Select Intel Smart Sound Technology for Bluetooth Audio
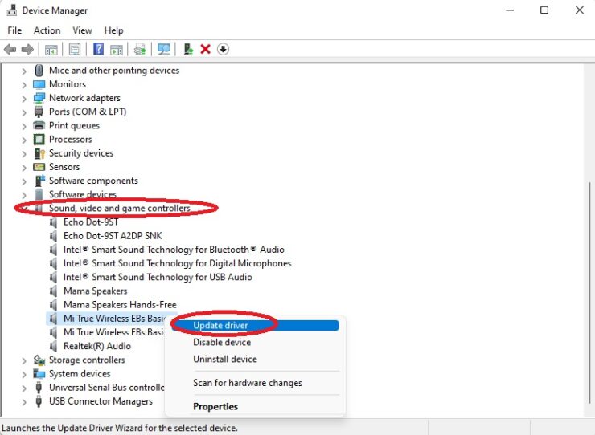 click(x=174, y=250)
